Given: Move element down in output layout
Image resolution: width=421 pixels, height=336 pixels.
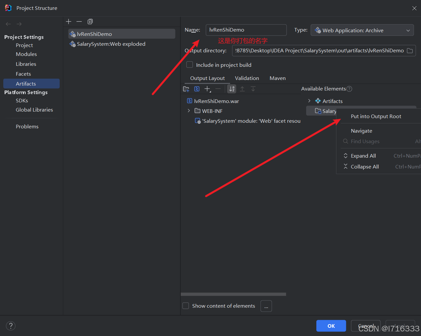Looking at the screenshot, I should 253,89.
